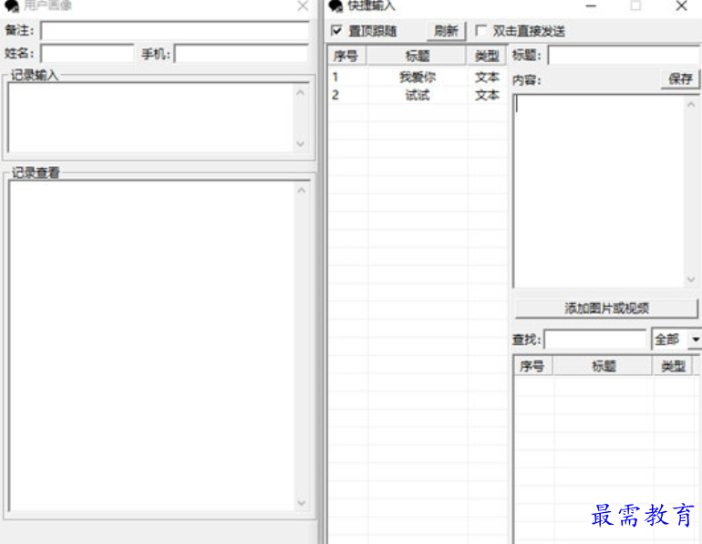Select row 试试 in the list

pyautogui.click(x=418, y=95)
